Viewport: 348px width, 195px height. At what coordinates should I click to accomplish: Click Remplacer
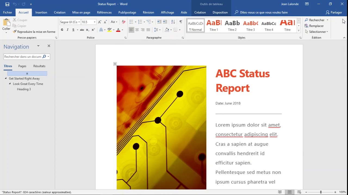[x=314, y=26]
